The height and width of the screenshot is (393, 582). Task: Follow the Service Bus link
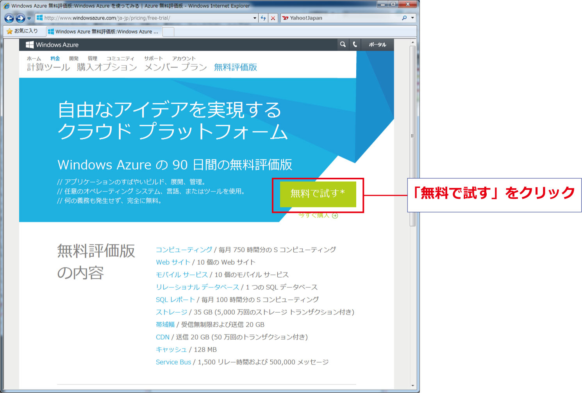point(173,362)
